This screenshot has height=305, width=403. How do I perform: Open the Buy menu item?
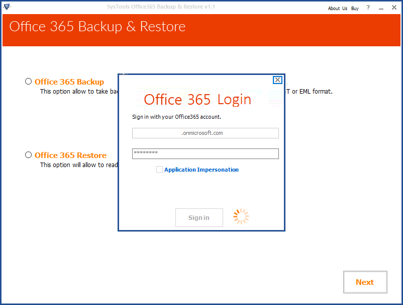click(355, 8)
